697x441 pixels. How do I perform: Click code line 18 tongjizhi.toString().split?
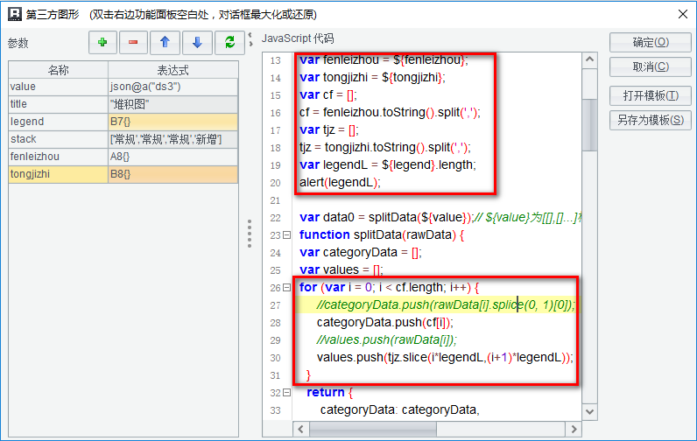[385, 148]
